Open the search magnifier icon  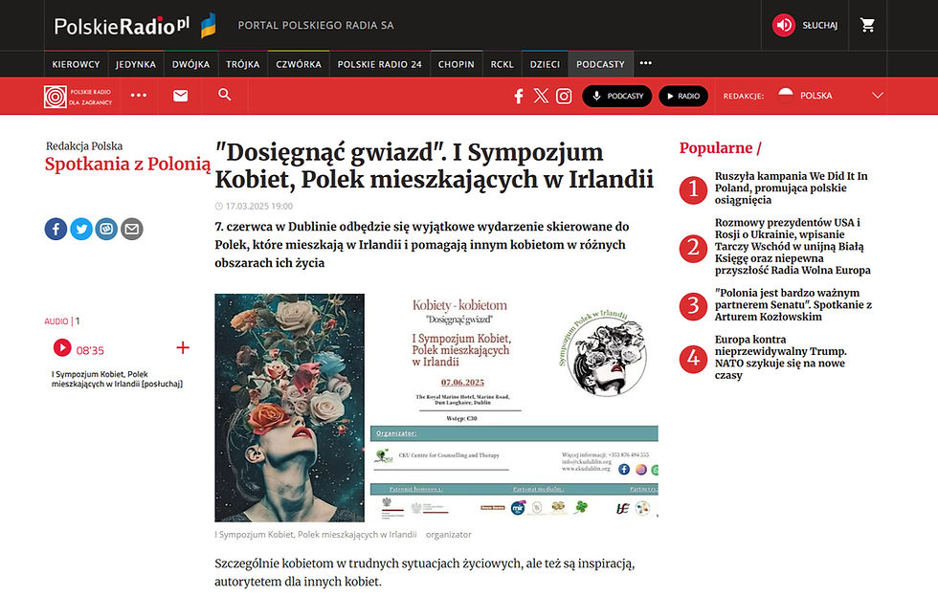tap(224, 95)
